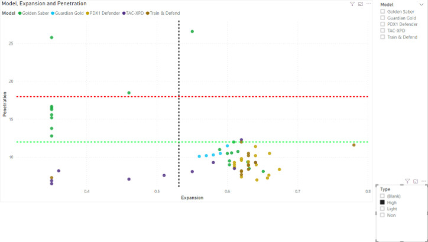This screenshot has height=242, width=428.
Task: Collapse the Model slicer dropdown chevron
Action: [x=421, y=4]
